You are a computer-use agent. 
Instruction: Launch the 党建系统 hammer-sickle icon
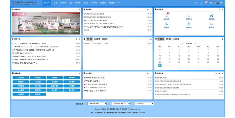click(x=212, y=16)
